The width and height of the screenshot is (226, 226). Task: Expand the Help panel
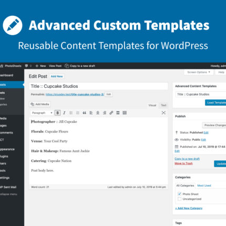coord(221,72)
